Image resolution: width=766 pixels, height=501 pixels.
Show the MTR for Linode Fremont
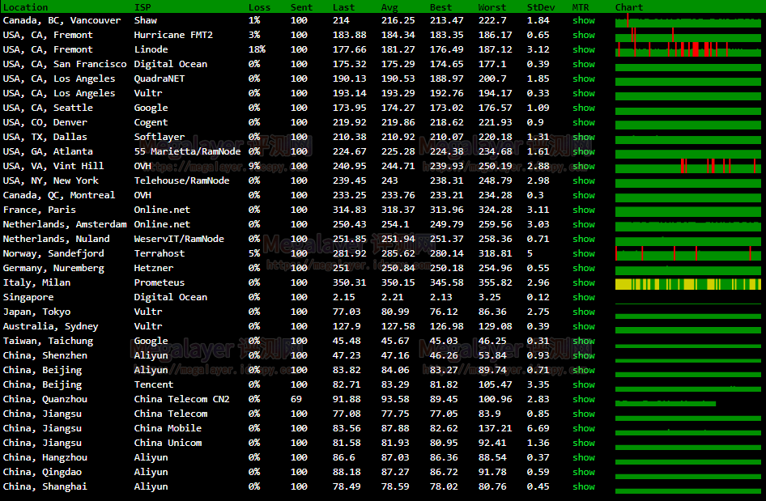click(584, 50)
